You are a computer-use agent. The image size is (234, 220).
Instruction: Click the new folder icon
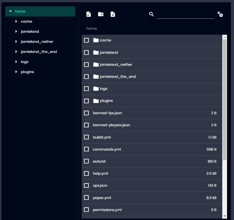click(101, 14)
